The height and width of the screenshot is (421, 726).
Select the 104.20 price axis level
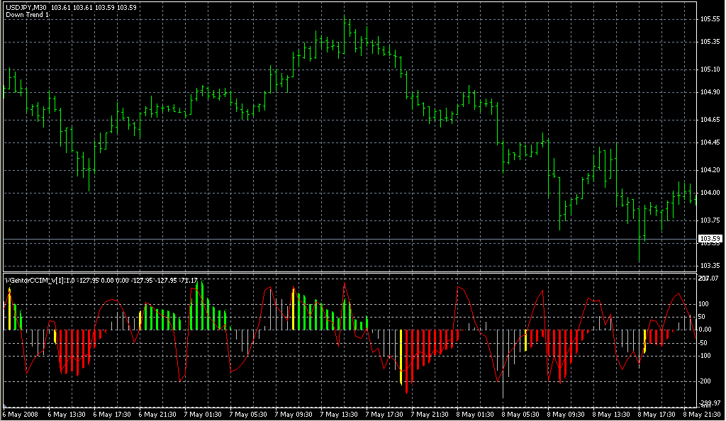[710, 170]
